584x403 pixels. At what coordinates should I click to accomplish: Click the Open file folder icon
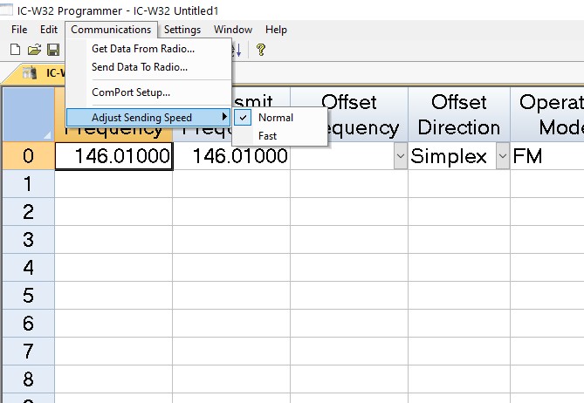coord(34,50)
